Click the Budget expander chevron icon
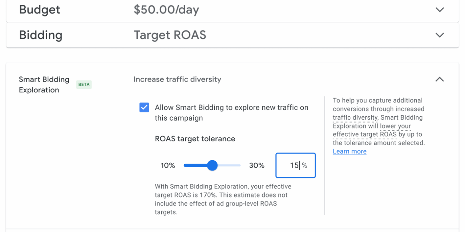 [440, 10]
